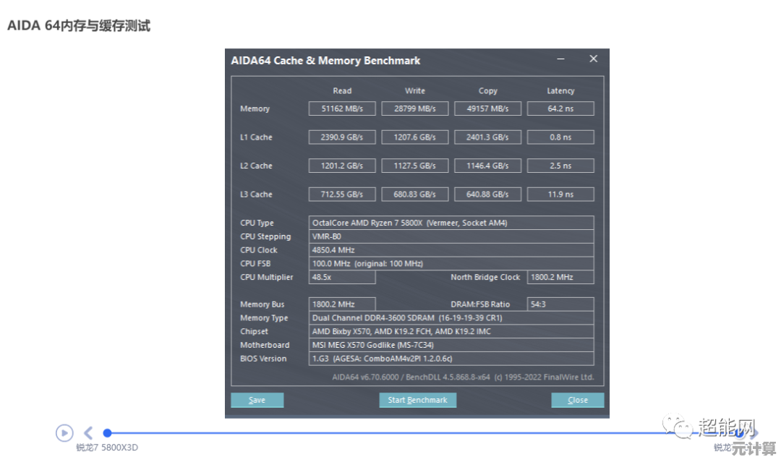Click the North Bridge Clock label
781x462 pixels.
click(x=485, y=277)
